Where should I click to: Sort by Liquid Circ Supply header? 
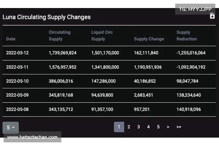(102, 35)
